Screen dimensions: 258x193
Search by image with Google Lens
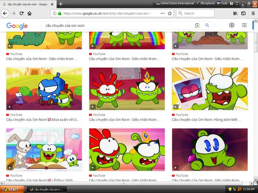pos(197,25)
